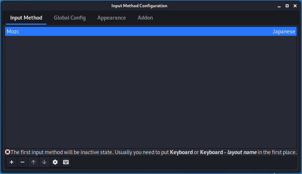The height and width of the screenshot is (174, 302).
Task: Move Mozc down with the down arrow
Action: (44, 162)
